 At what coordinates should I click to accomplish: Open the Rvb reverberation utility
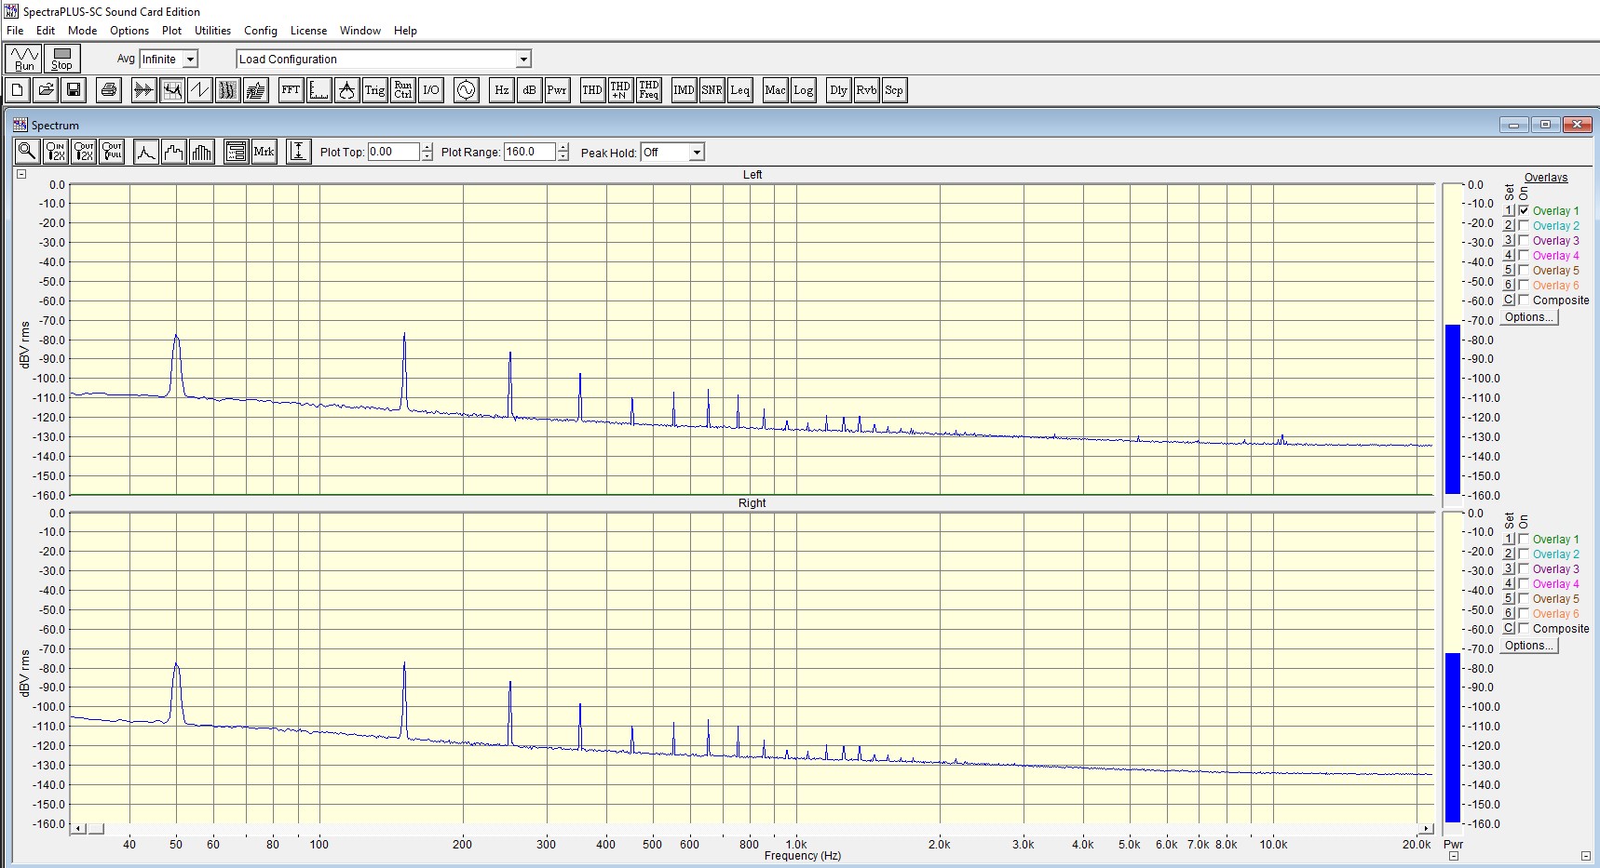click(866, 90)
